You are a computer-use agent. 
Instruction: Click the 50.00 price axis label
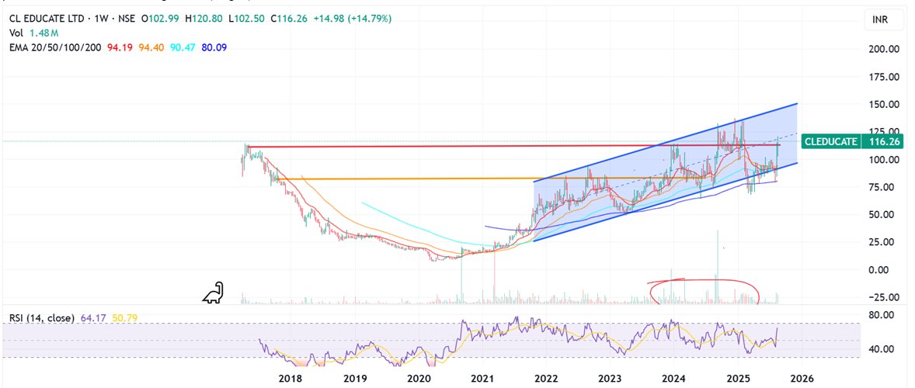[x=884, y=214]
